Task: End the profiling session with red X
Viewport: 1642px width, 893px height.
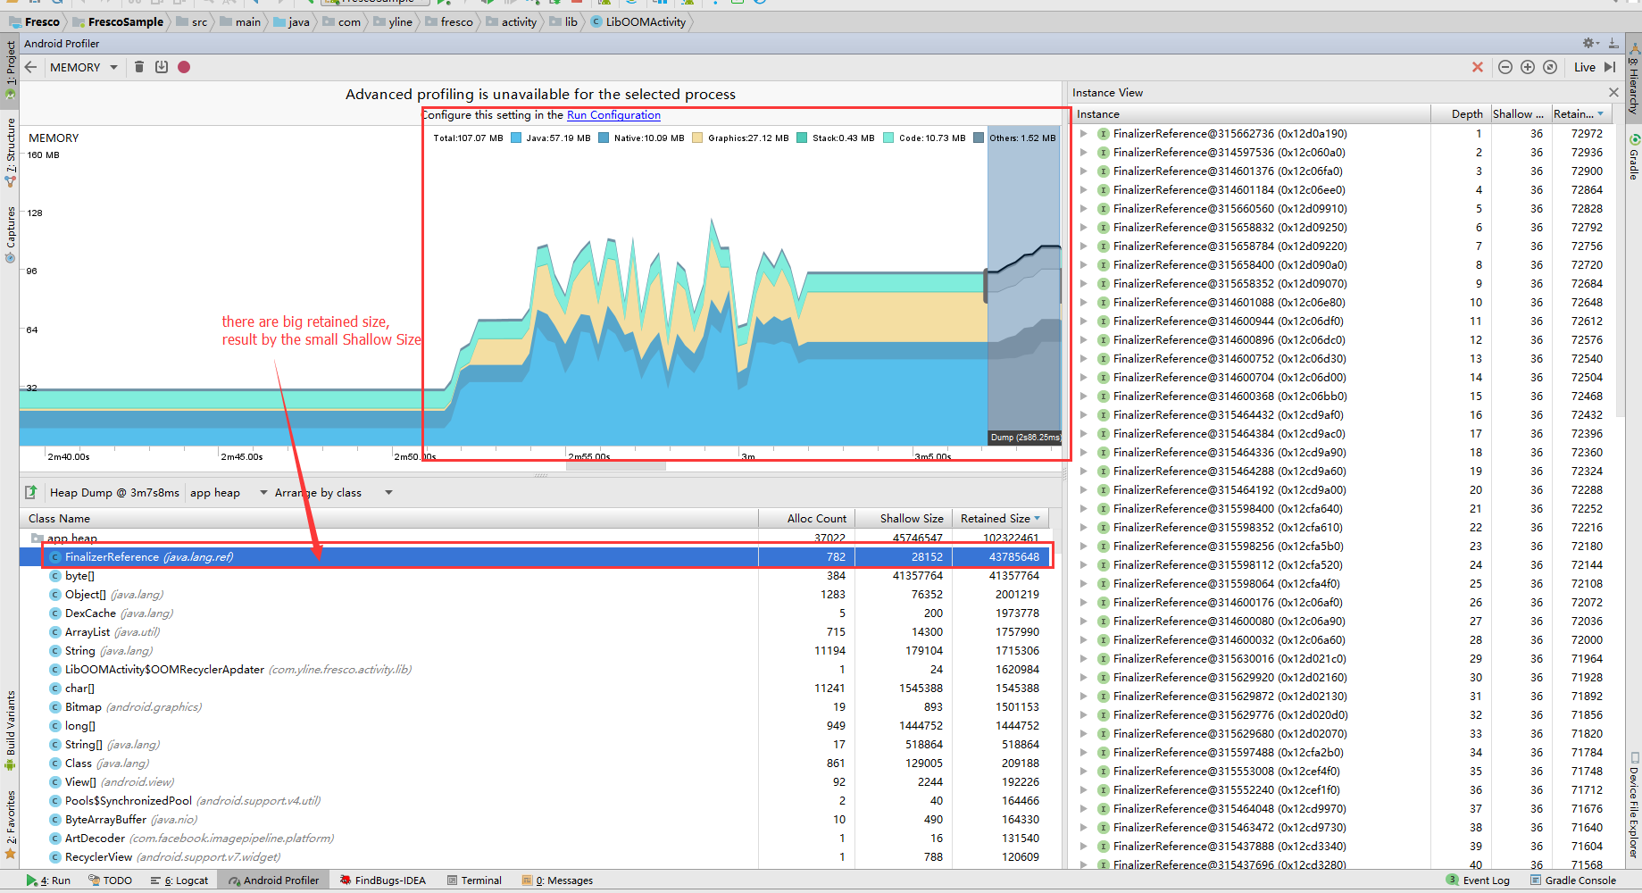Action: (x=1478, y=67)
